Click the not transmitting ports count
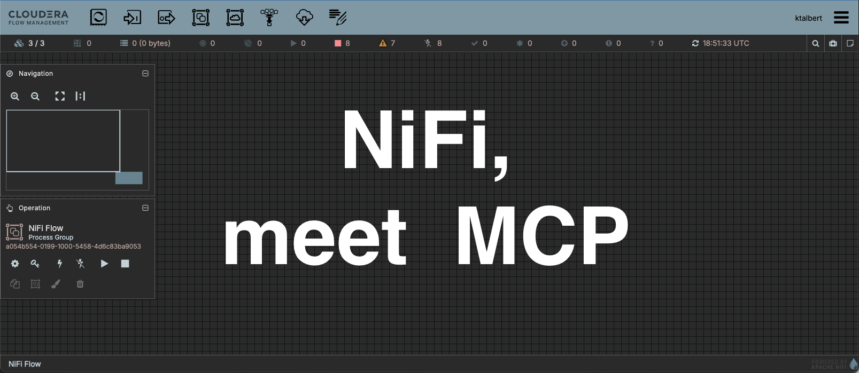The width and height of the screenshot is (859, 373). pyautogui.click(x=253, y=43)
